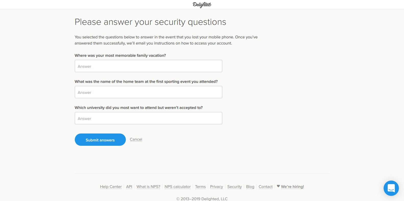The image size is (404, 201).
Task: Open the What is NPS? link
Action: pos(148,187)
